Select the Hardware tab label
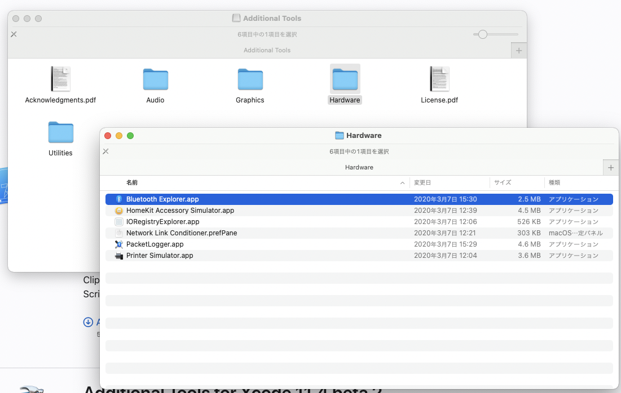621x393 pixels. [x=359, y=168]
